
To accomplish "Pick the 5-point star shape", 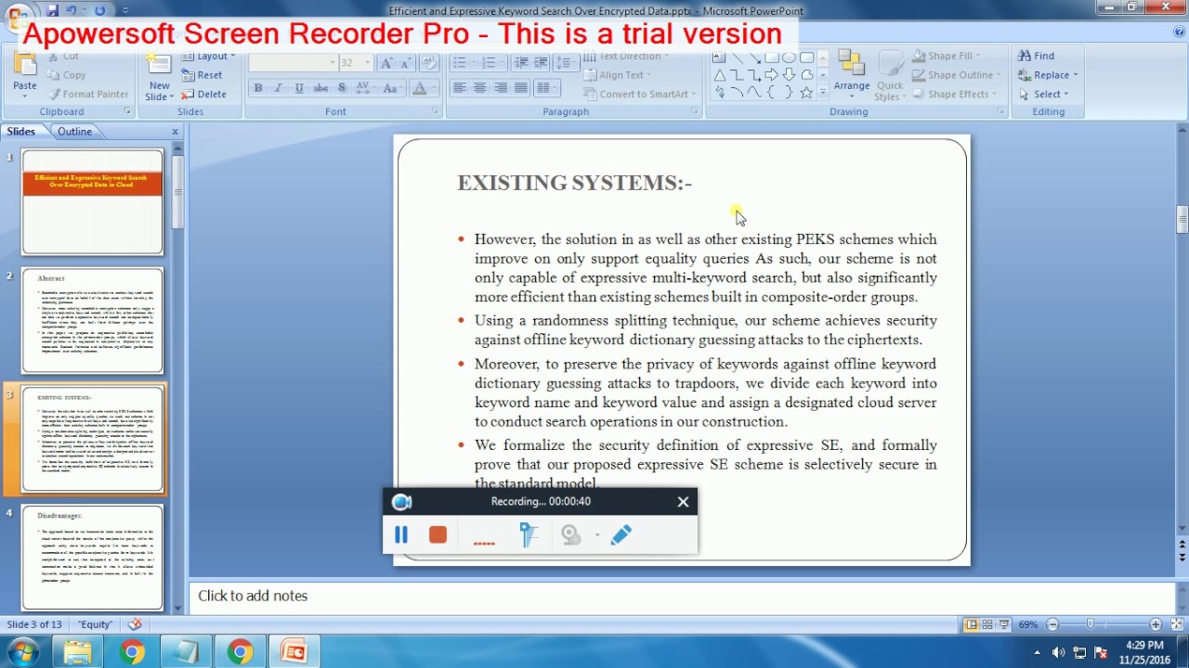I will coord(806,92).
